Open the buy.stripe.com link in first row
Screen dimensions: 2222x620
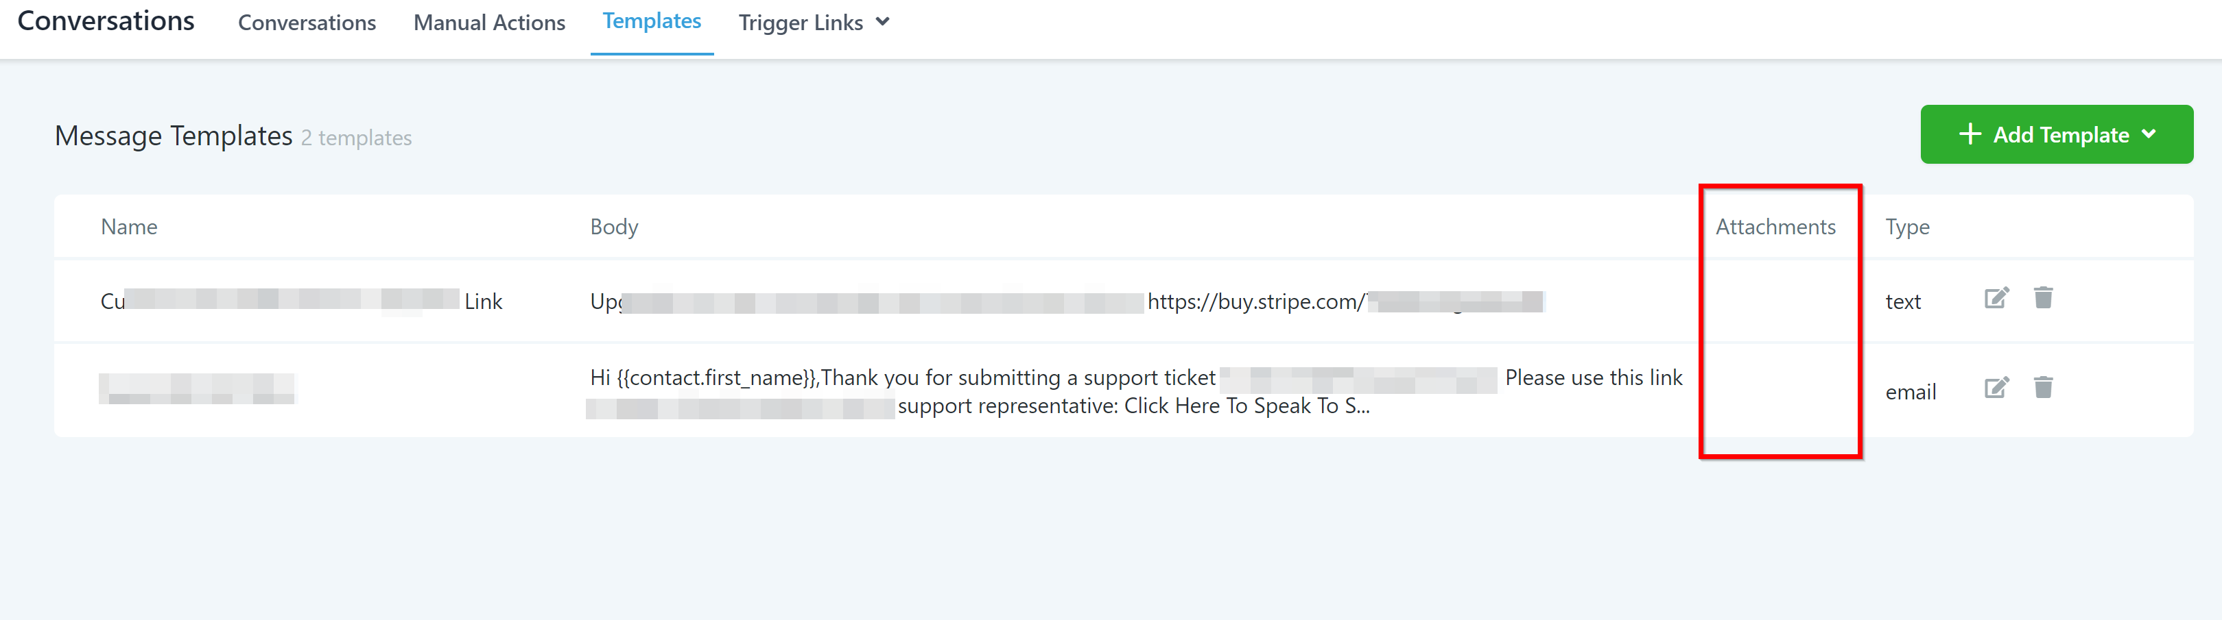pos(1255,301)
